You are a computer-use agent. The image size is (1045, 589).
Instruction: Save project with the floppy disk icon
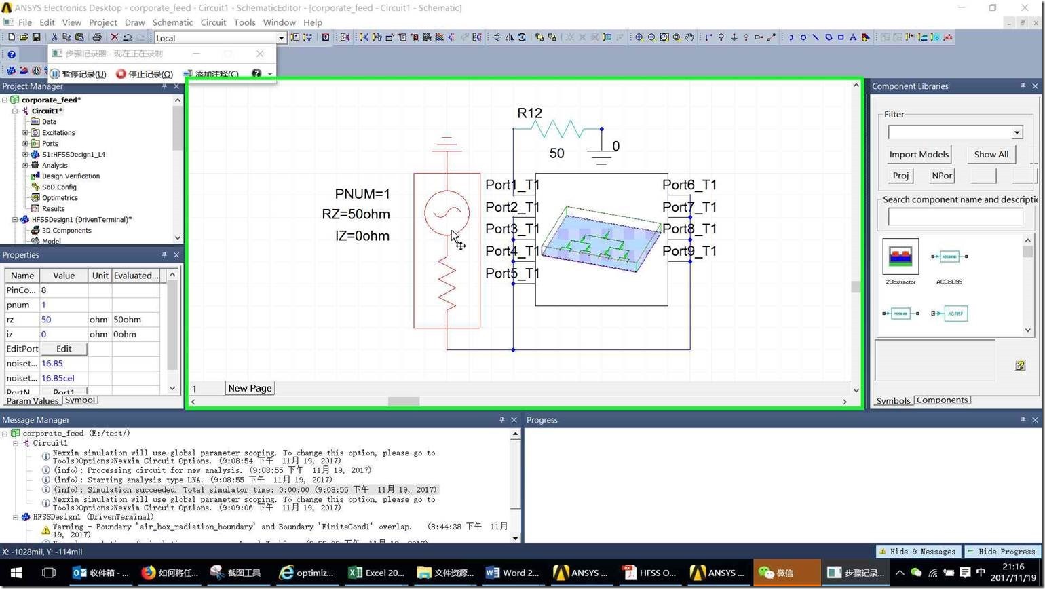[37, 37]
